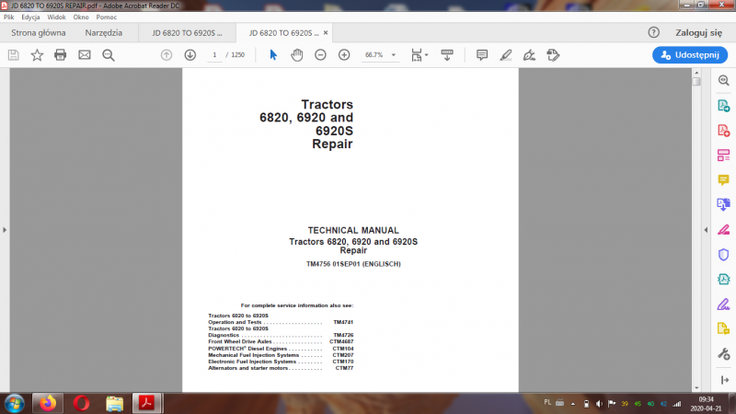Click the 'TECHNICAL MANUAL' heading
This screenshot has width=736, height=414.
(x=353, y=230)
